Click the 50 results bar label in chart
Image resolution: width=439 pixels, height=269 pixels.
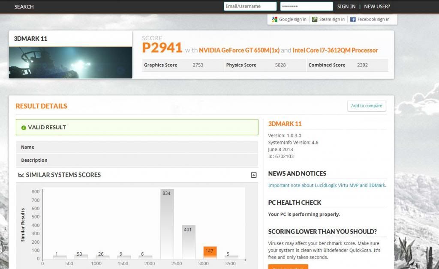coord(79,254)
